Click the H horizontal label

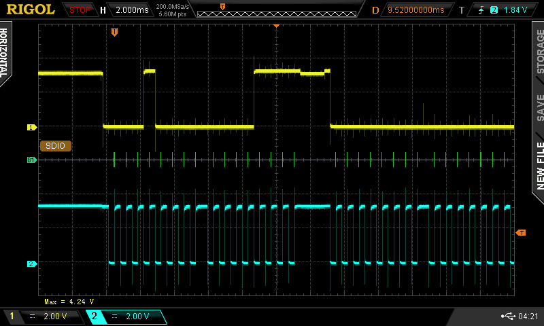[x=103, y=10]
